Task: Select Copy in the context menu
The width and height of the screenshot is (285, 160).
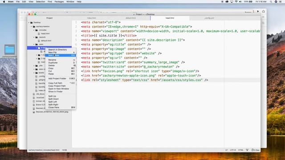Action: click(61, 68)
